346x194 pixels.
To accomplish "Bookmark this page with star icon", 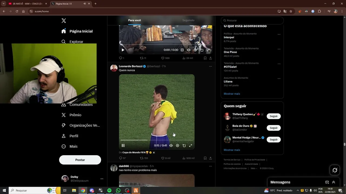I will (x=291, y=11).
